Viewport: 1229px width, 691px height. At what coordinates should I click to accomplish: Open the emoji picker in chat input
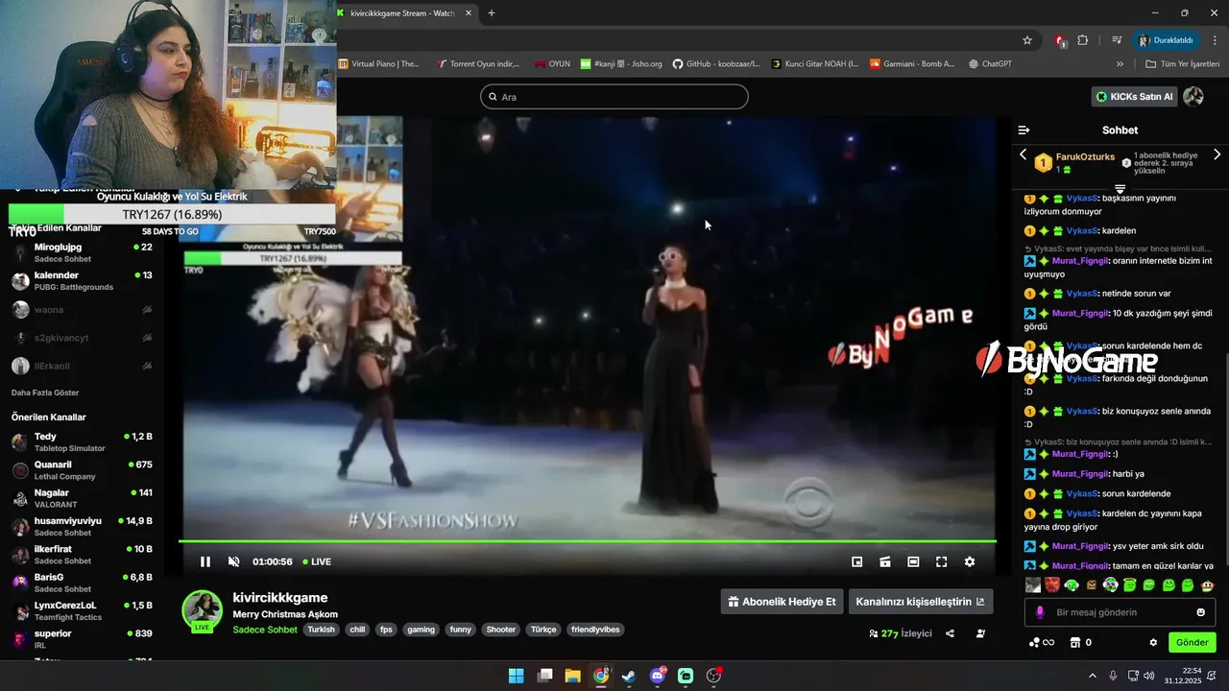point(1200,612)
